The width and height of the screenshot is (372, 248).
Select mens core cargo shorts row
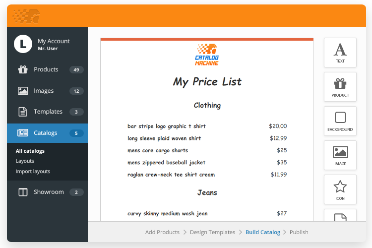[x=207, y=150]
